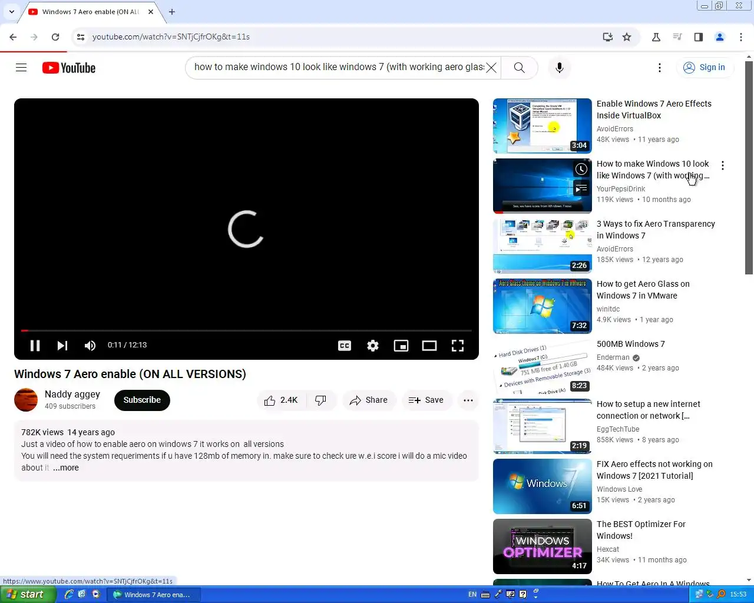Image resolution: width=754 pixels, height=603 pixels.
Task: Like the video (2.4K)
Action: coord(281,400)
